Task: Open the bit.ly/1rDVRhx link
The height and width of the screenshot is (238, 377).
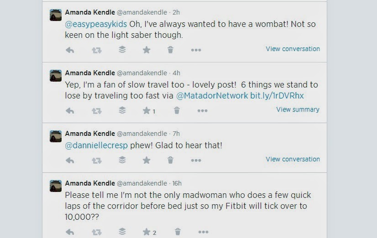Action: coord(277,96)
